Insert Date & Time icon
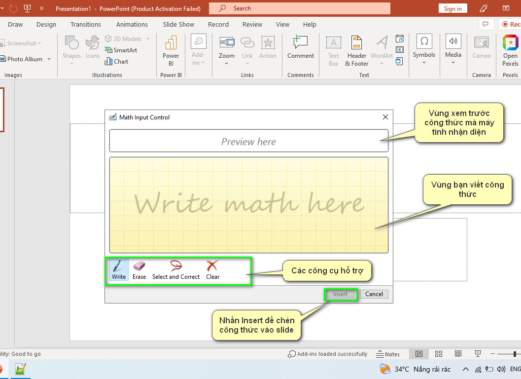Viewport: 521px width, 379px height. (x=400, y=38)
